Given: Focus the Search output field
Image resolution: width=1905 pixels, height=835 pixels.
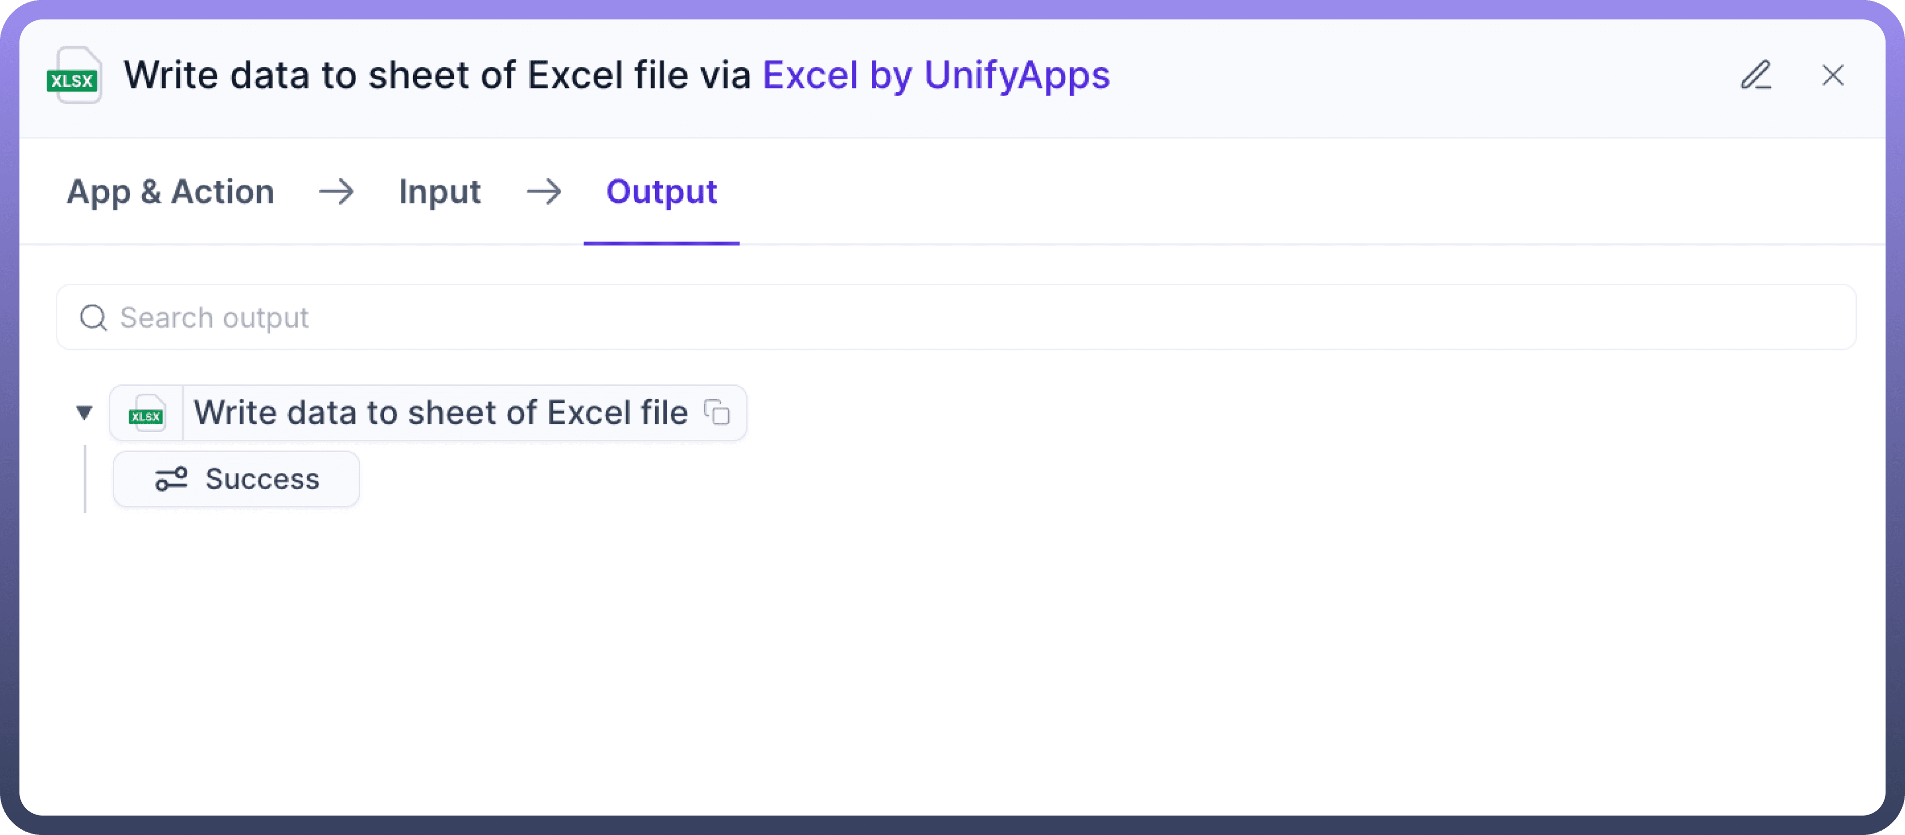Looking at the screenshot, I should point(961,318).
